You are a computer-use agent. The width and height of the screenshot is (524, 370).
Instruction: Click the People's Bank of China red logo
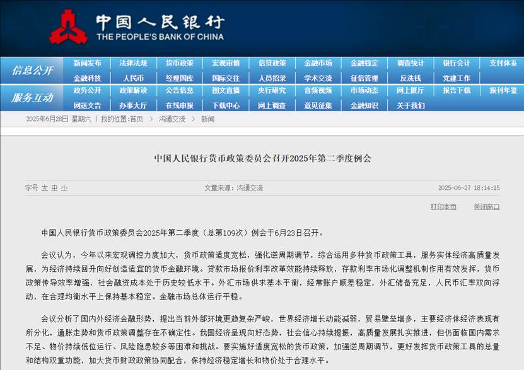69,26
